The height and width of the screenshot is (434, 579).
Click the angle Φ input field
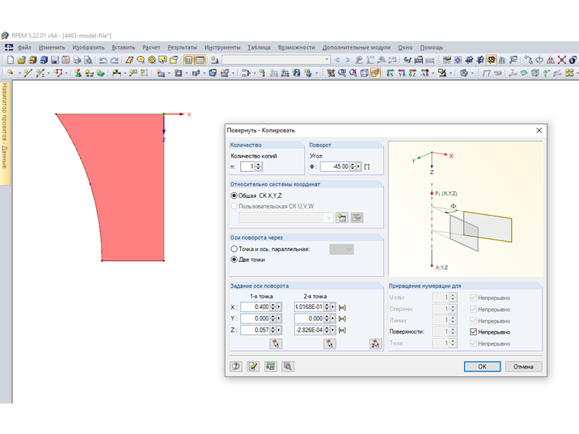pyautogui.click(x=334, y=167)
